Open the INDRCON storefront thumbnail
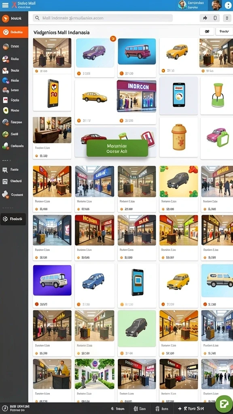This screenshot has height=414, width=233. [x=136, y=96]
